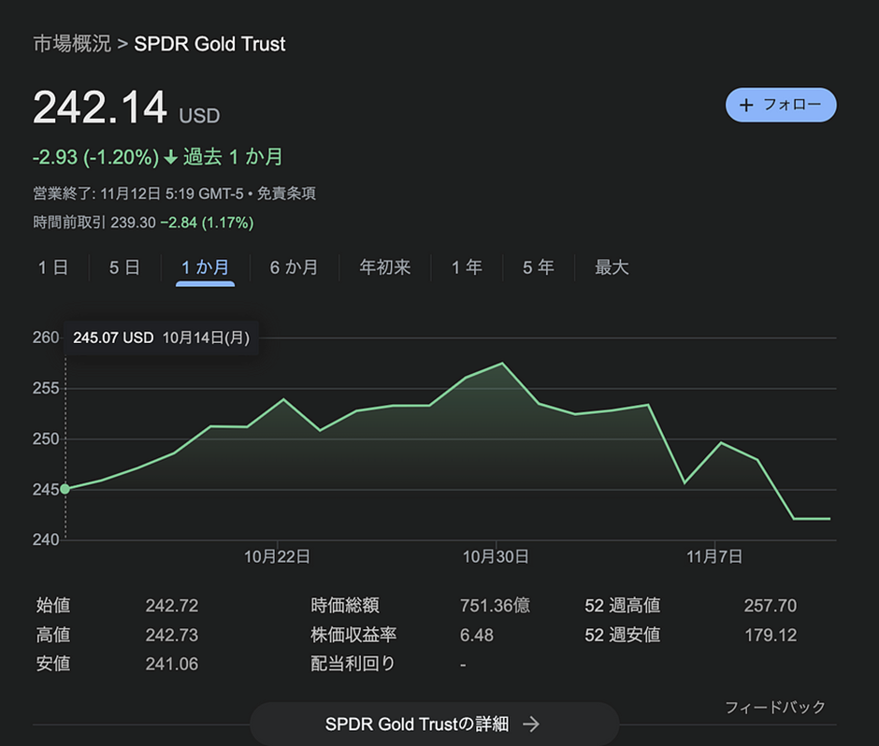Click the フォロー follow button
This screenshot has height=746, width=879.
pyautogui.click(x=780, y=105)
